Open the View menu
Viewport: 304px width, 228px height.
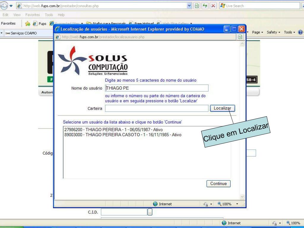(x=17, y=15)
